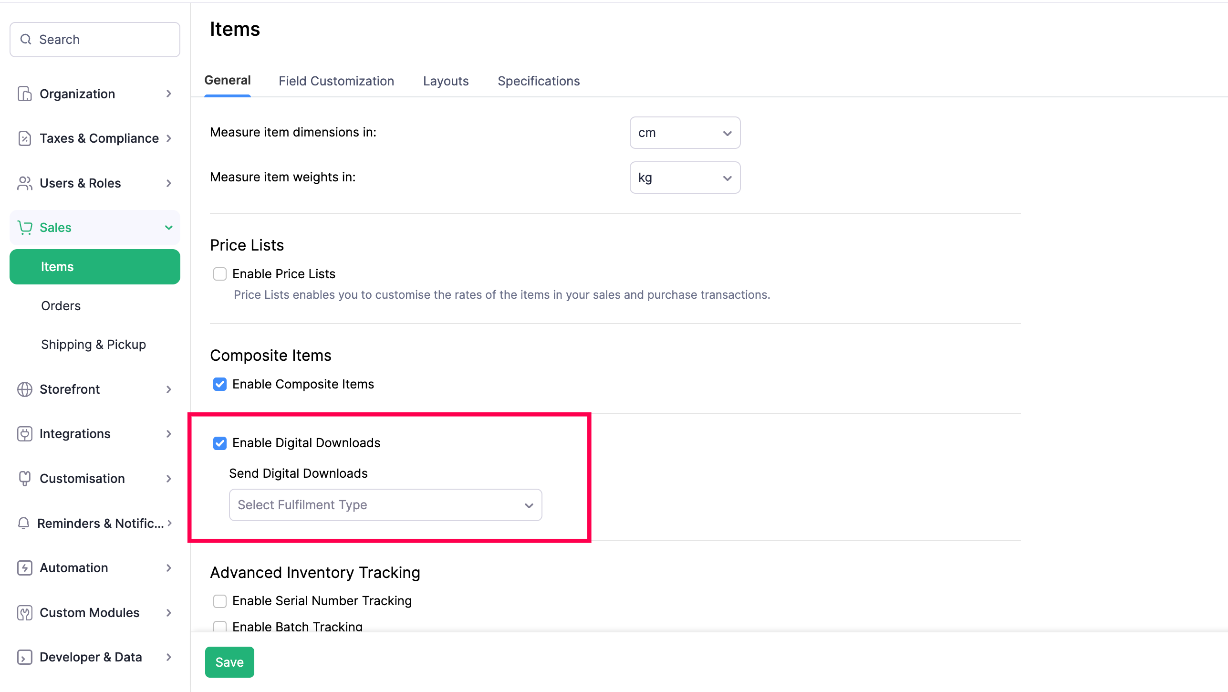
Task: Enable the Price Lists checkbox
Action: [220, 274]
